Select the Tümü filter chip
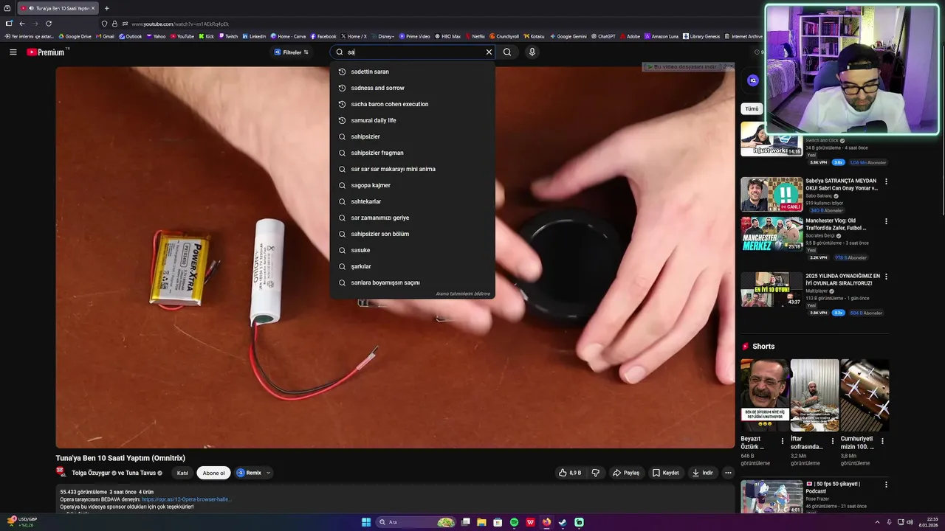Viewport: 945px width, 531px height. click(x=752, y=108)
